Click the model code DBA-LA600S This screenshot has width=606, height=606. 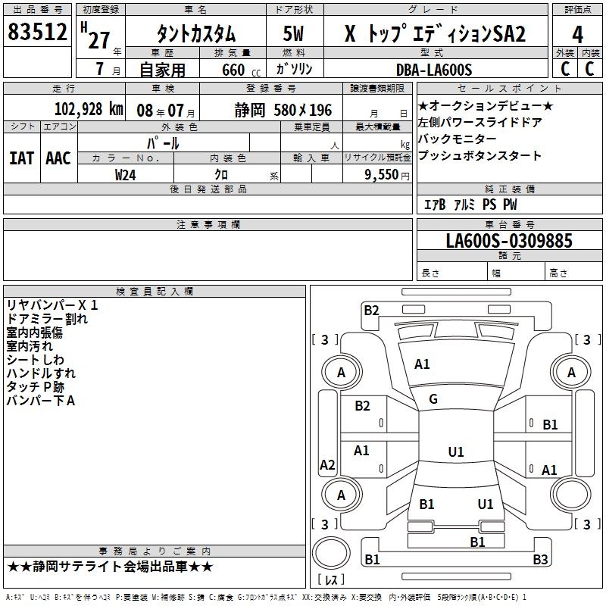(x=433, y=70)
